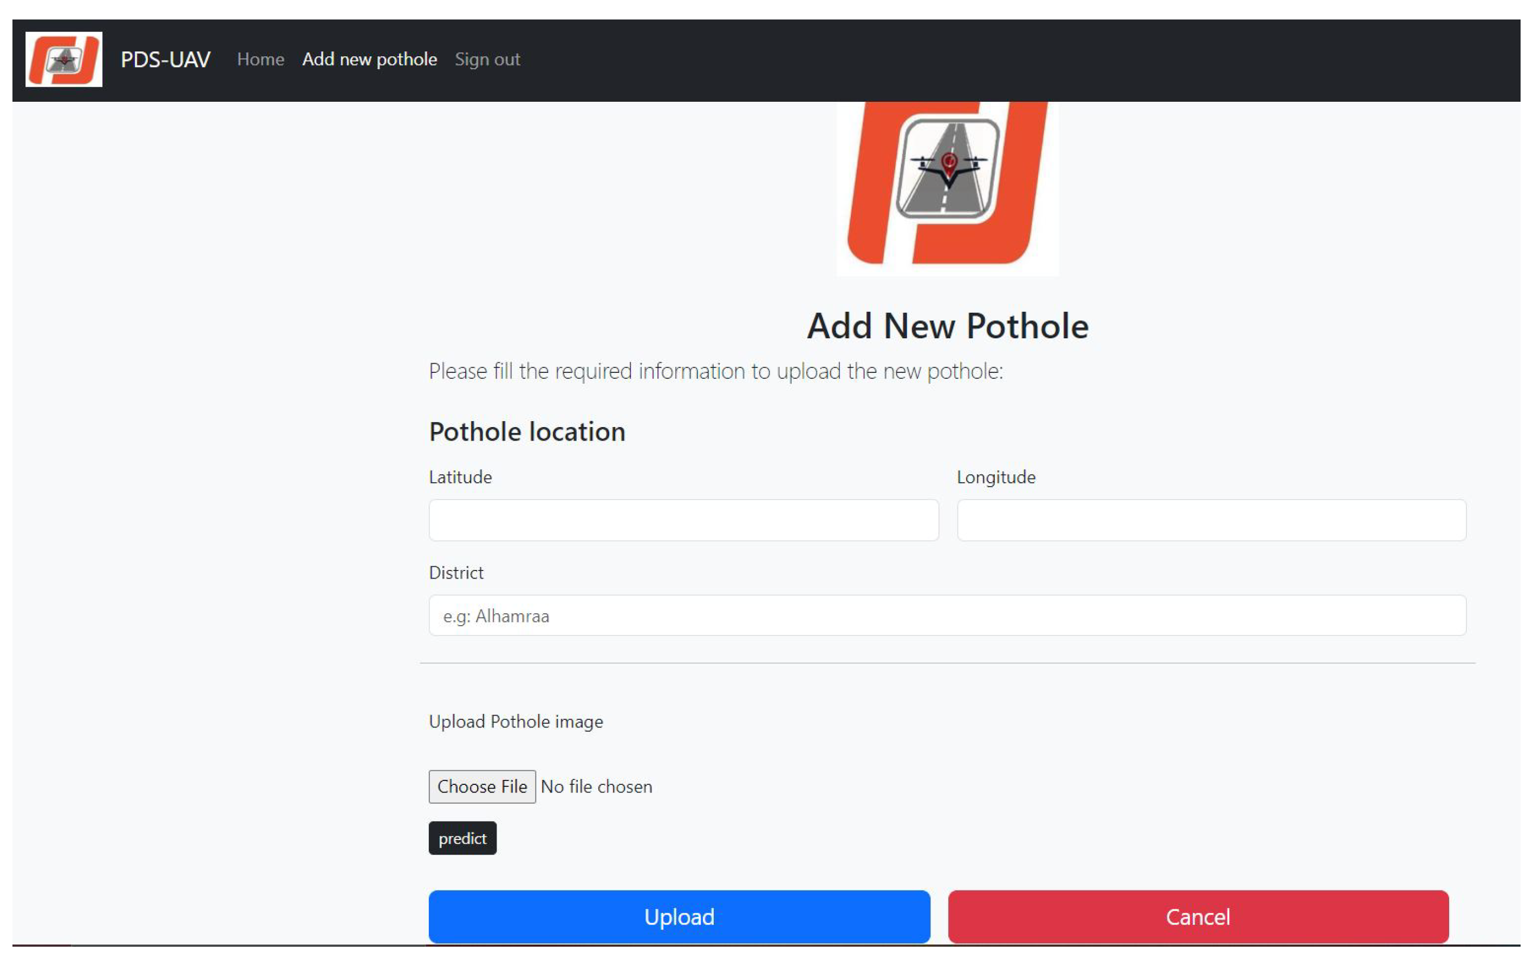Click the Upload Pothole image label
This screenshot has width=1539, height=964.
click(516, 722)
